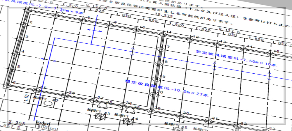The width and height of the screenshot is (292, 131).
Task: Select pile marker circle number 32
Action: click(x=237, y=126)
